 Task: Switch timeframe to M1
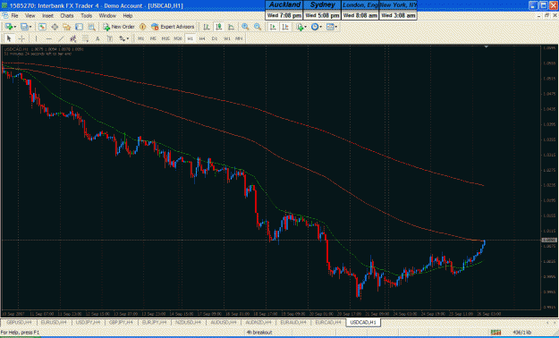click(140, 38)
